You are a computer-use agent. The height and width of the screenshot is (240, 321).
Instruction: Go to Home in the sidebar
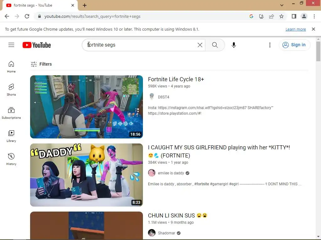tap(11, 67)
